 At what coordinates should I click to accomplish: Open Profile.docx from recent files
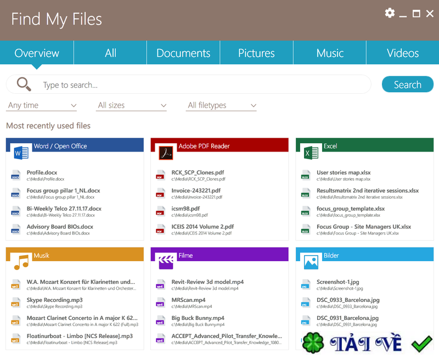point(42,173)
